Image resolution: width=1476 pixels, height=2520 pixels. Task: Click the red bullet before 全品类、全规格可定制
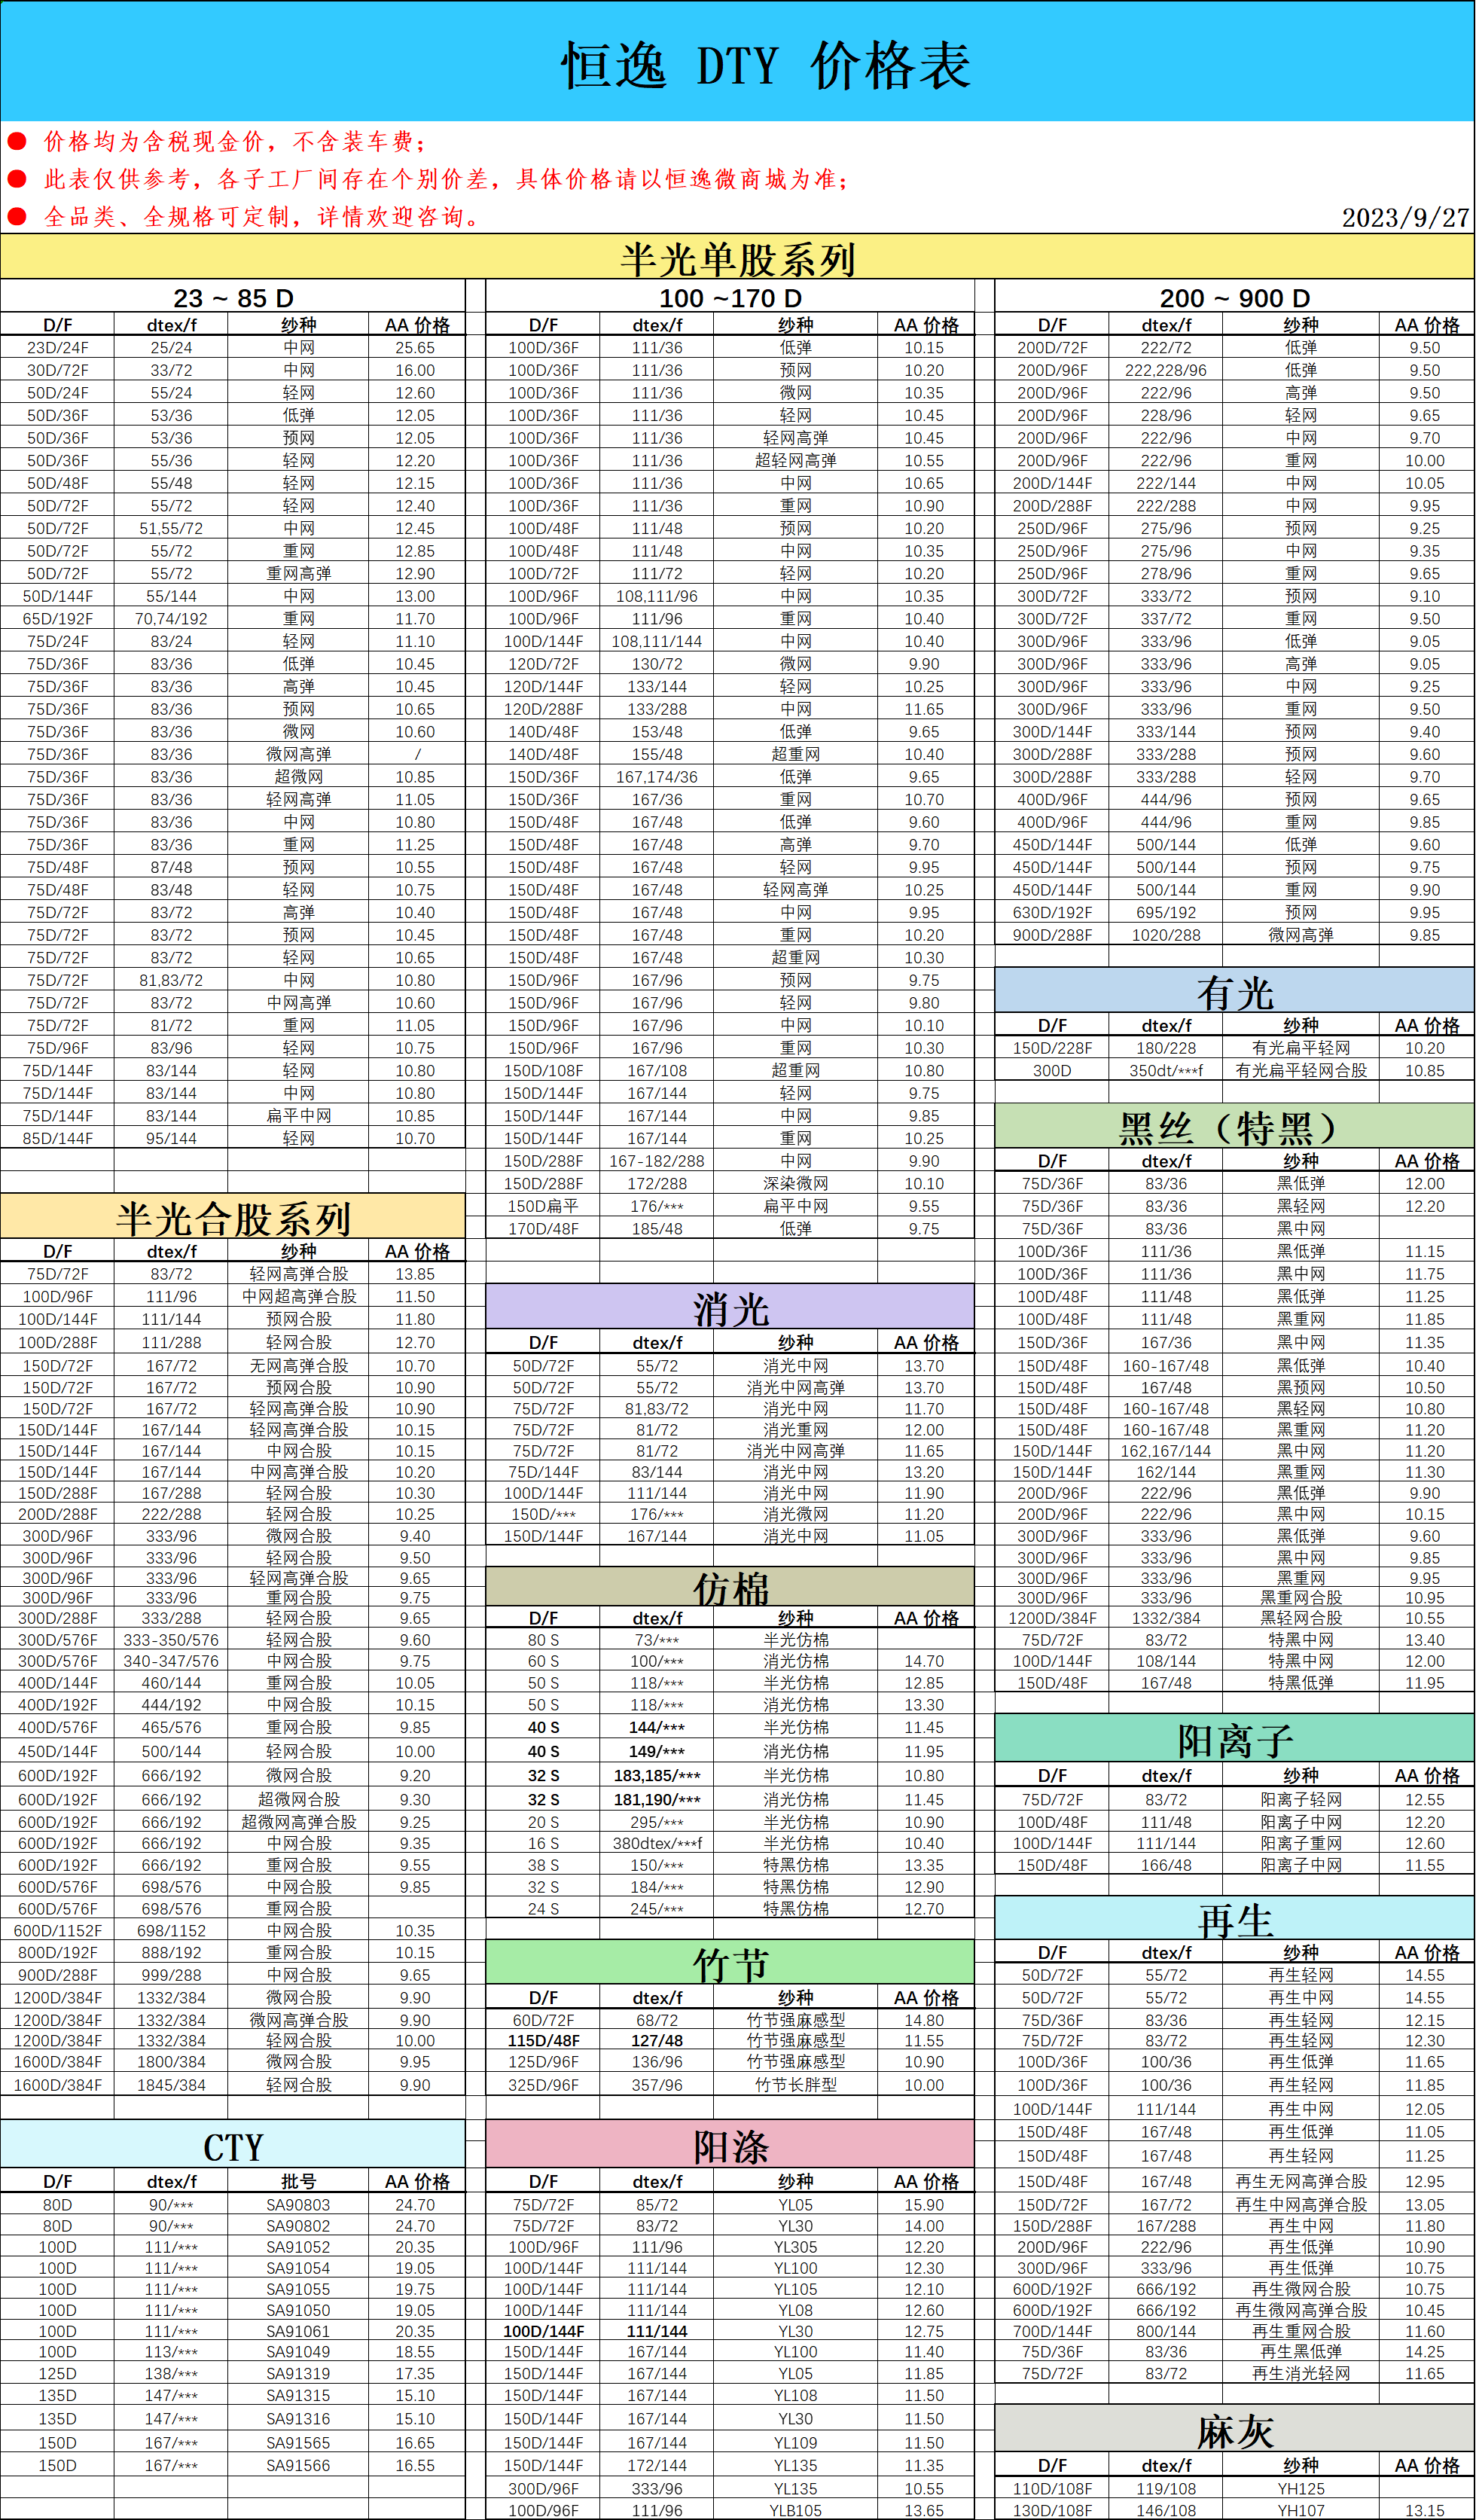17,217
